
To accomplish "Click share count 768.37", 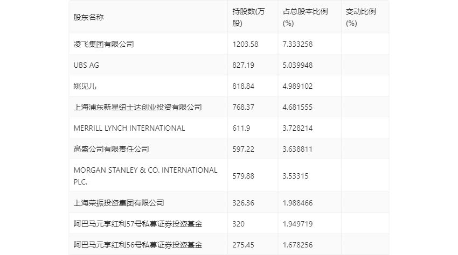I will [244, 107].
